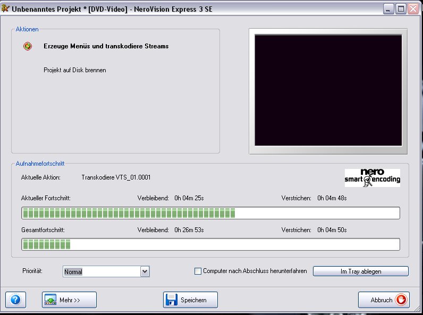Click total elapsed time '0h 04m 50s'
Image resolution: width=423 pixels, height=315 pixels.
[332, 230]
